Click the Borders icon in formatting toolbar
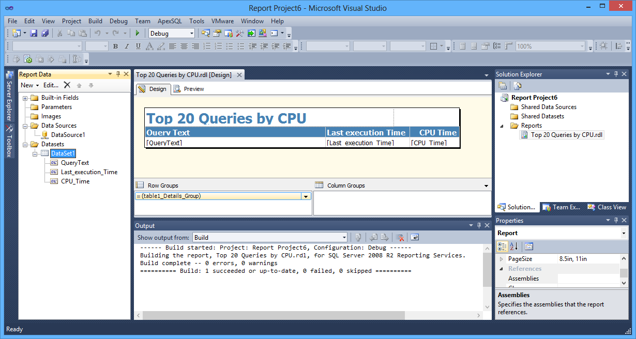 [x=434, y=46]
